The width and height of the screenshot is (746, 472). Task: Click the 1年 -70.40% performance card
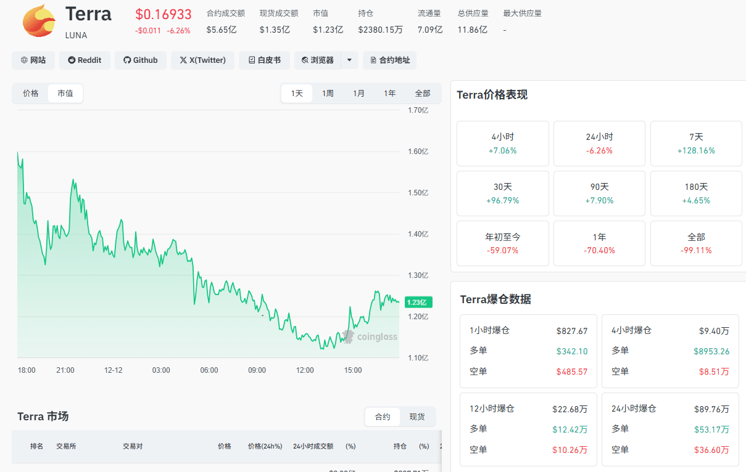click(600, 243)
